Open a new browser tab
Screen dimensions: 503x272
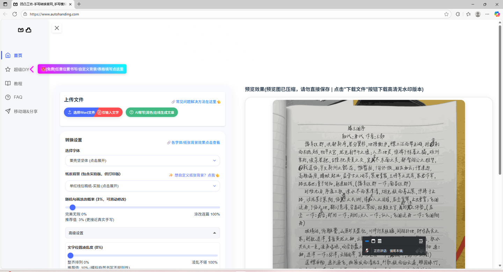click(79, 4)
